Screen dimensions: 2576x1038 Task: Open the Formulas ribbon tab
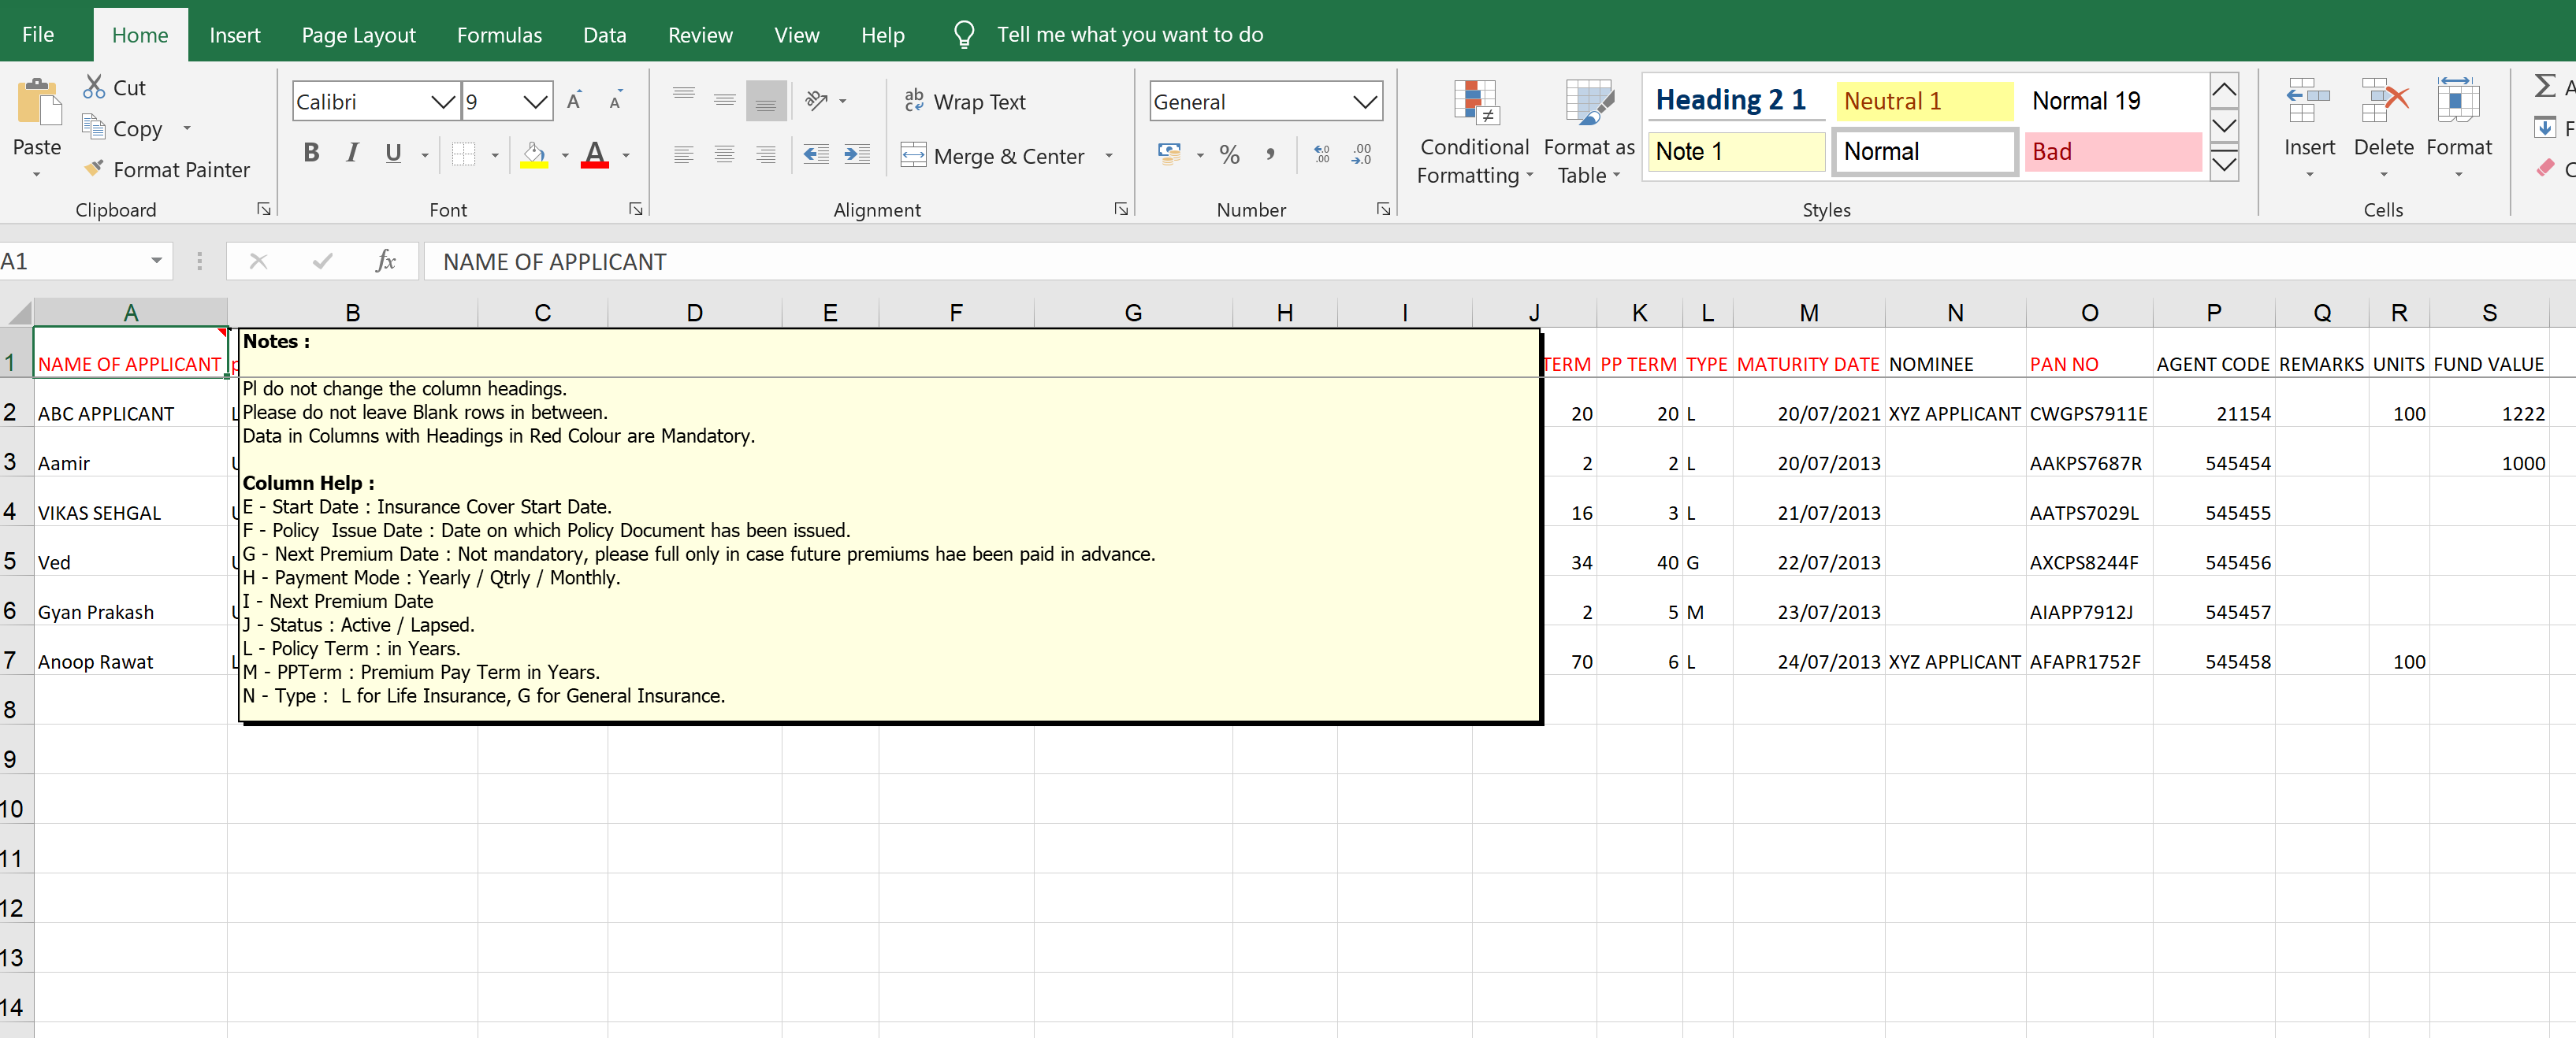[499, 35]
